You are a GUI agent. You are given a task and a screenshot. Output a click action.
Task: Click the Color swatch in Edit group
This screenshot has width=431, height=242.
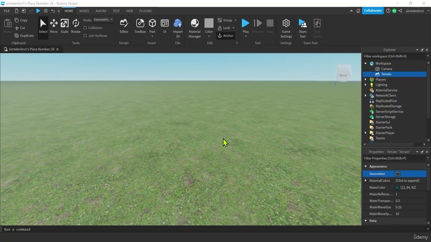tap(209, 23)
